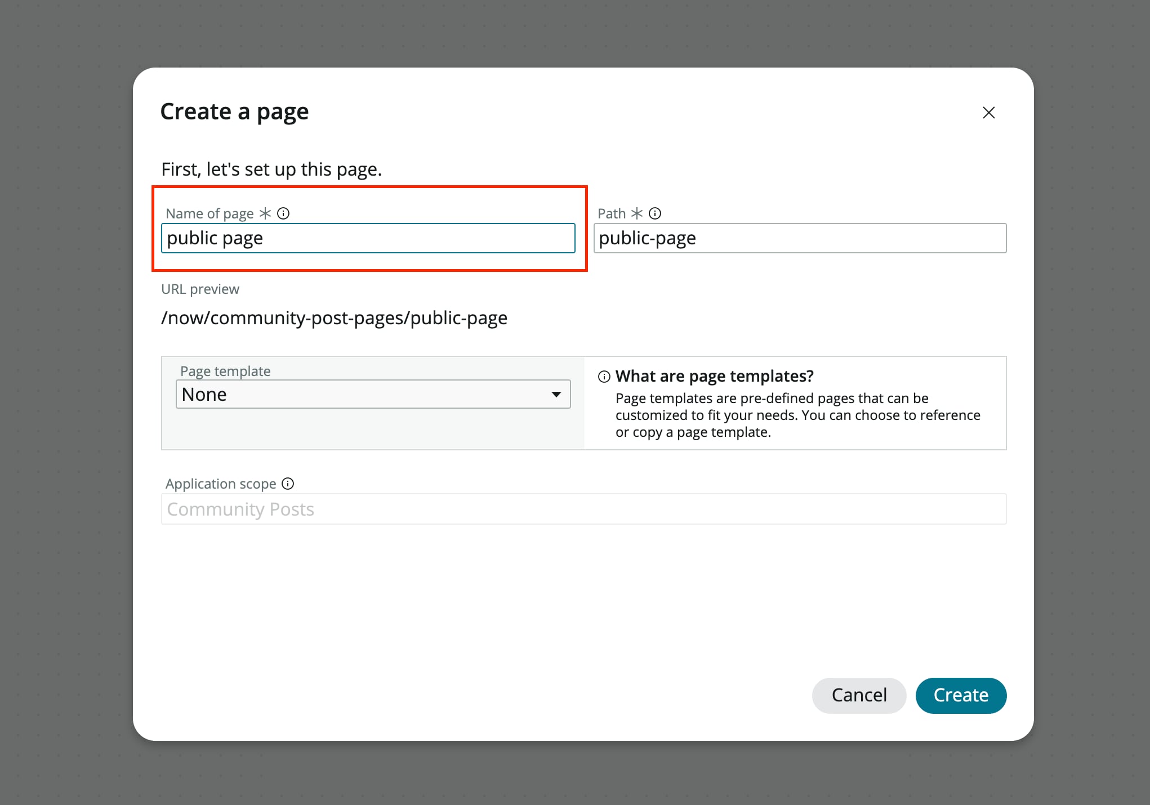Click the Path field containing public-page
This screenshot has width=1150, height=805.
point(800,238)
